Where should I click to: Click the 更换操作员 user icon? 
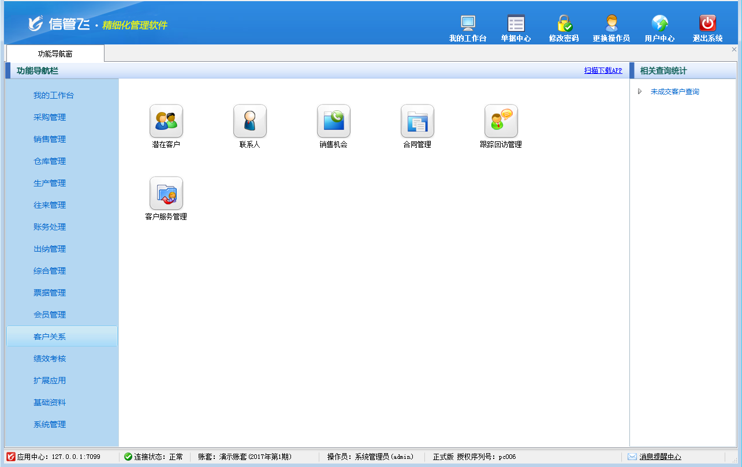tap(612, 24)
